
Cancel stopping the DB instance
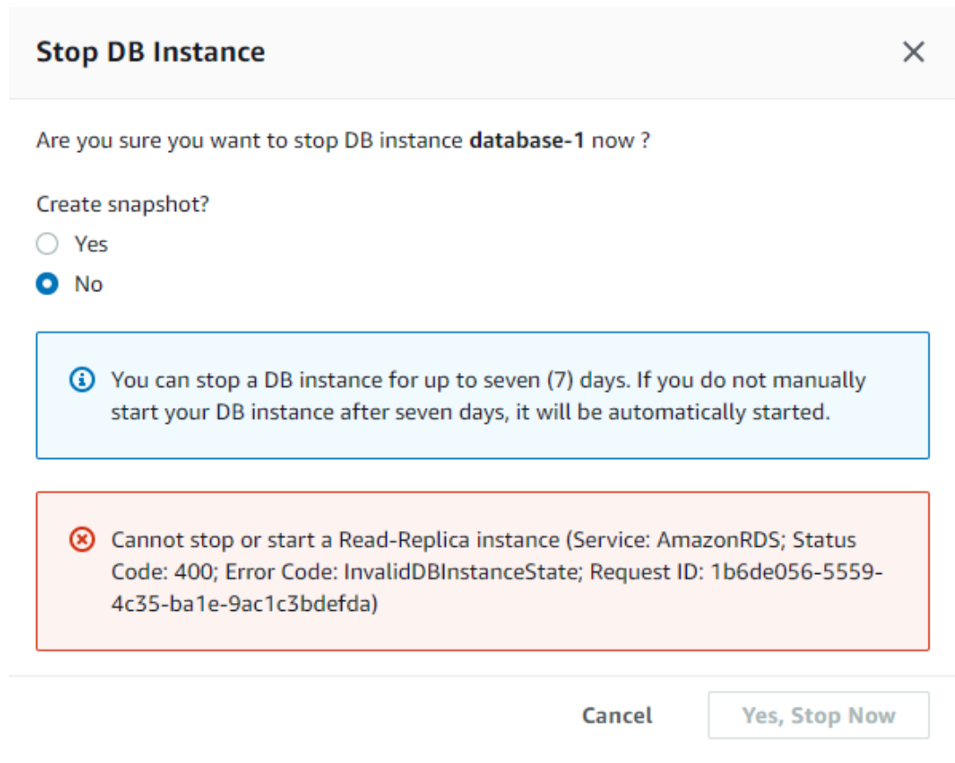pyautogui.click(x=617, y=715)
